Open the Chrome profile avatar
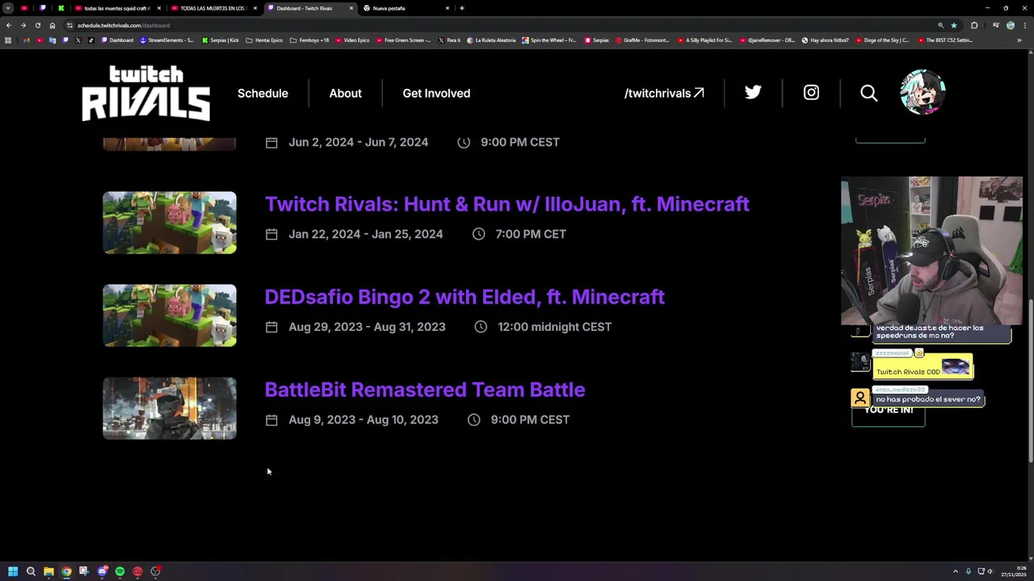 pyautogui.click(x=1011, y=25)
